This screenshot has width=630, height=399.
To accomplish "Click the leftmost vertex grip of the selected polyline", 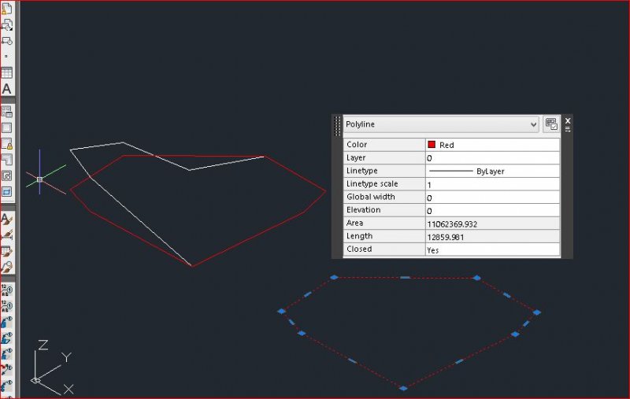I will pyautogui.click(x=282, y=311).
